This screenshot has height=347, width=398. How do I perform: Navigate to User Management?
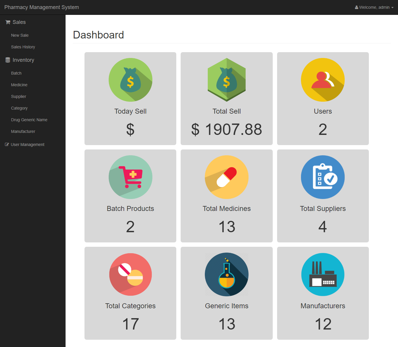(x=27, y=144)
